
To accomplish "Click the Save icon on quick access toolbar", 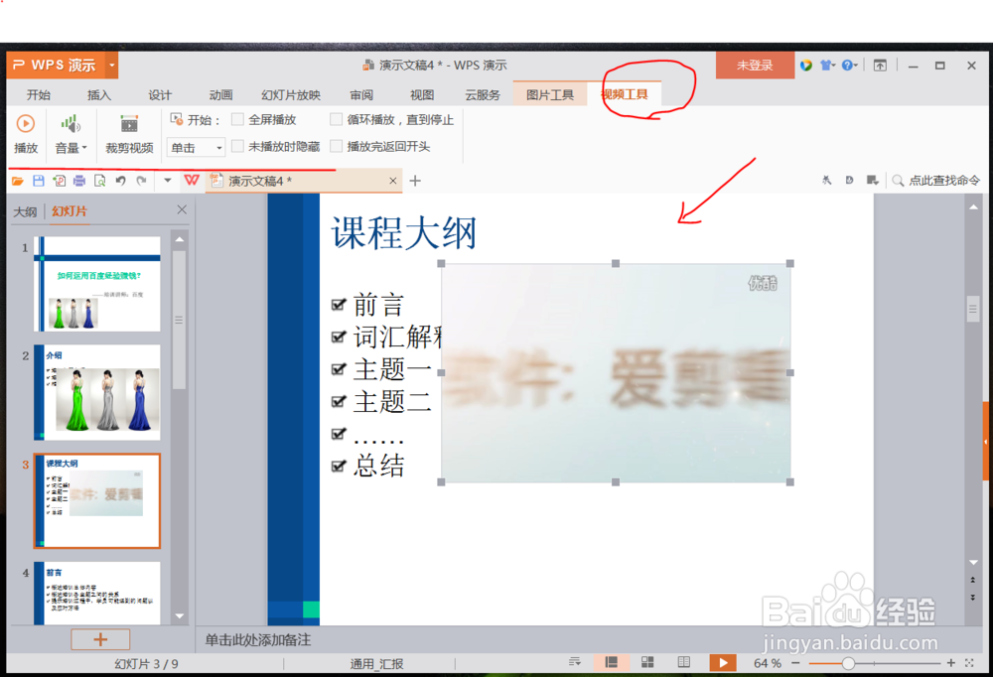I will pos(39,180).
